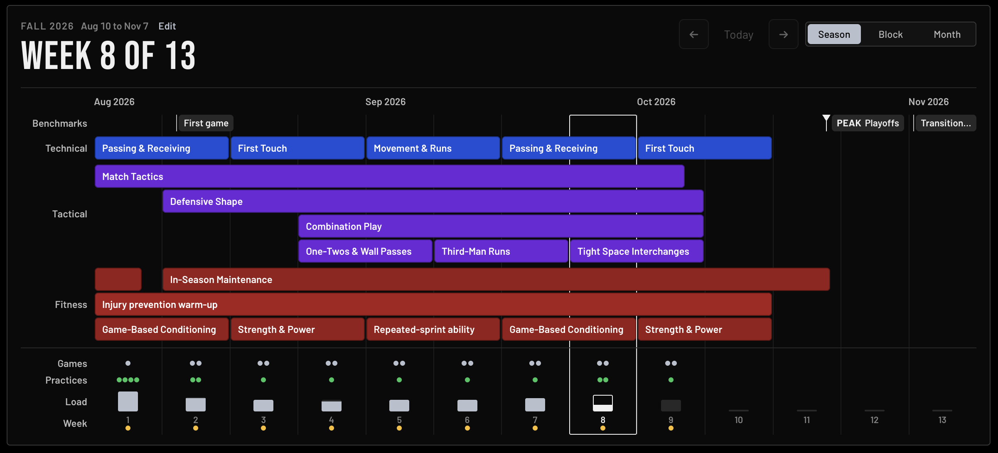Click the Aug 2026 month label

114,102
